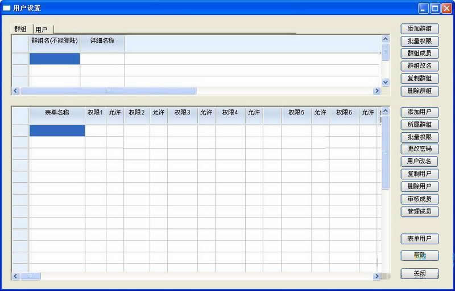
Task: Open 所属群组 for the user
Action: point(420,125)
